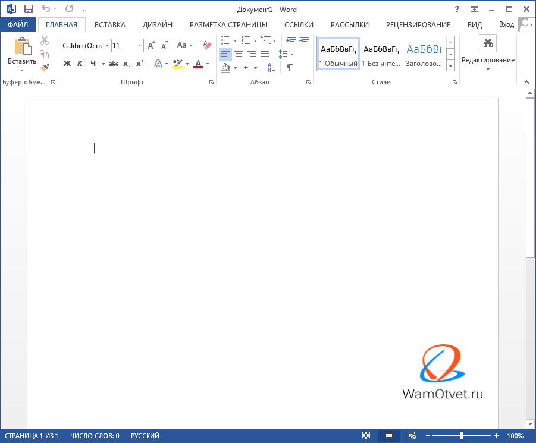536x443 pixels.
Task: Apply the Заголовок heading style
Action: (424, 54)
